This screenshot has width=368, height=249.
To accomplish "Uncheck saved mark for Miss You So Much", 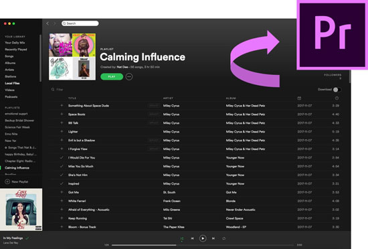I will (62, 167).
